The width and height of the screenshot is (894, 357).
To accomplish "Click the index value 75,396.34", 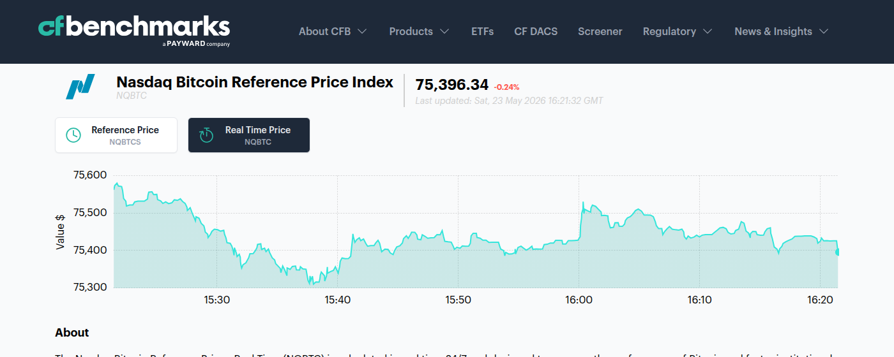I will [452, 85].
